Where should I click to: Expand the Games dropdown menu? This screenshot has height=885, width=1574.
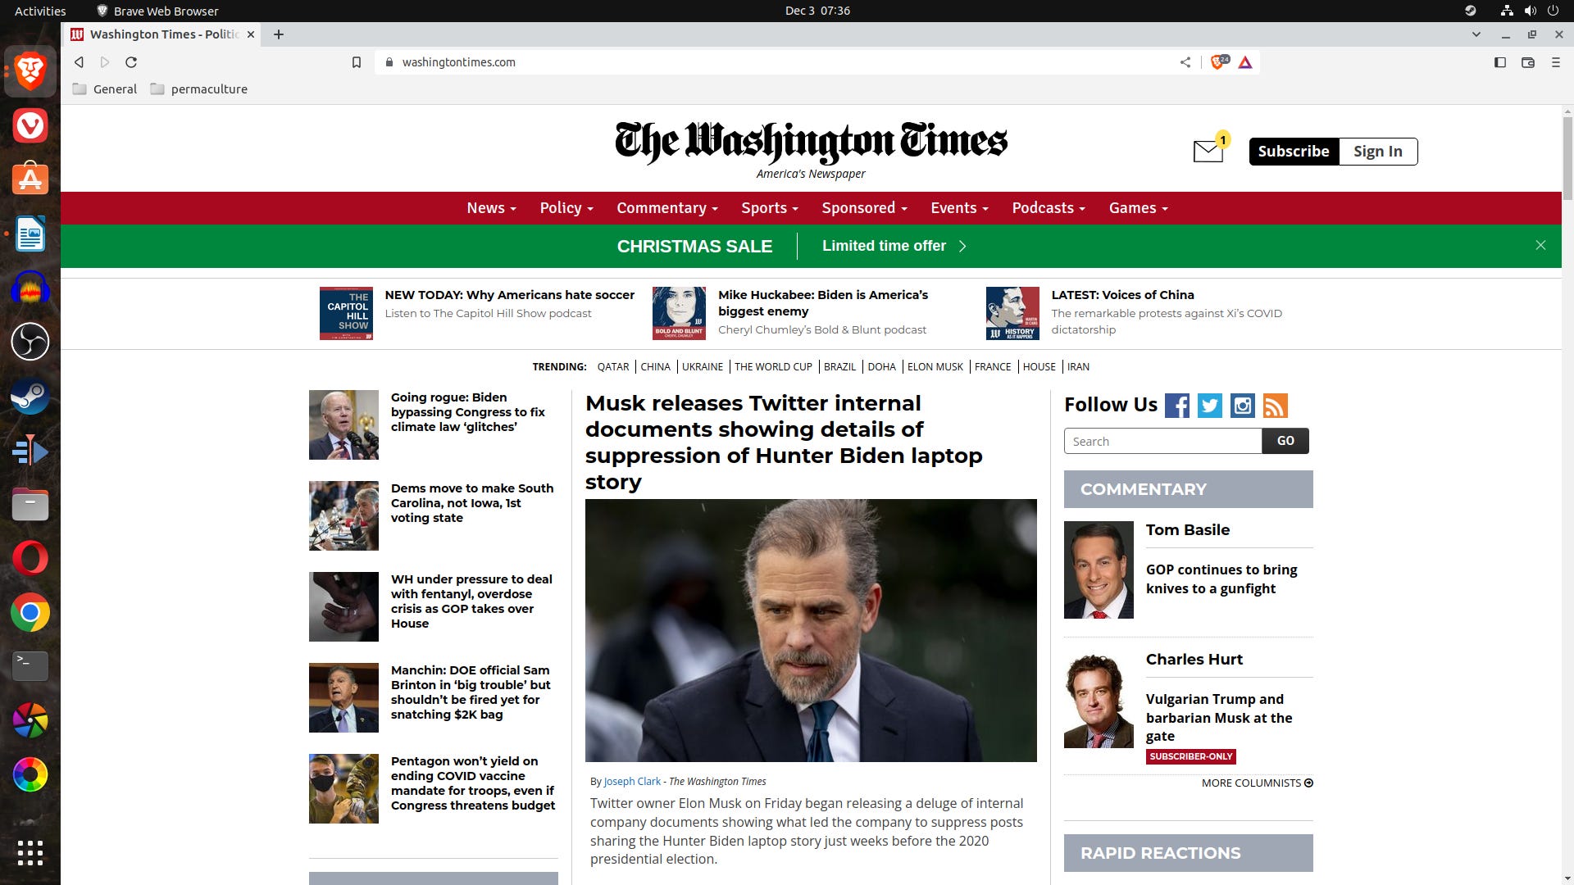click(x=1139, y=208)
